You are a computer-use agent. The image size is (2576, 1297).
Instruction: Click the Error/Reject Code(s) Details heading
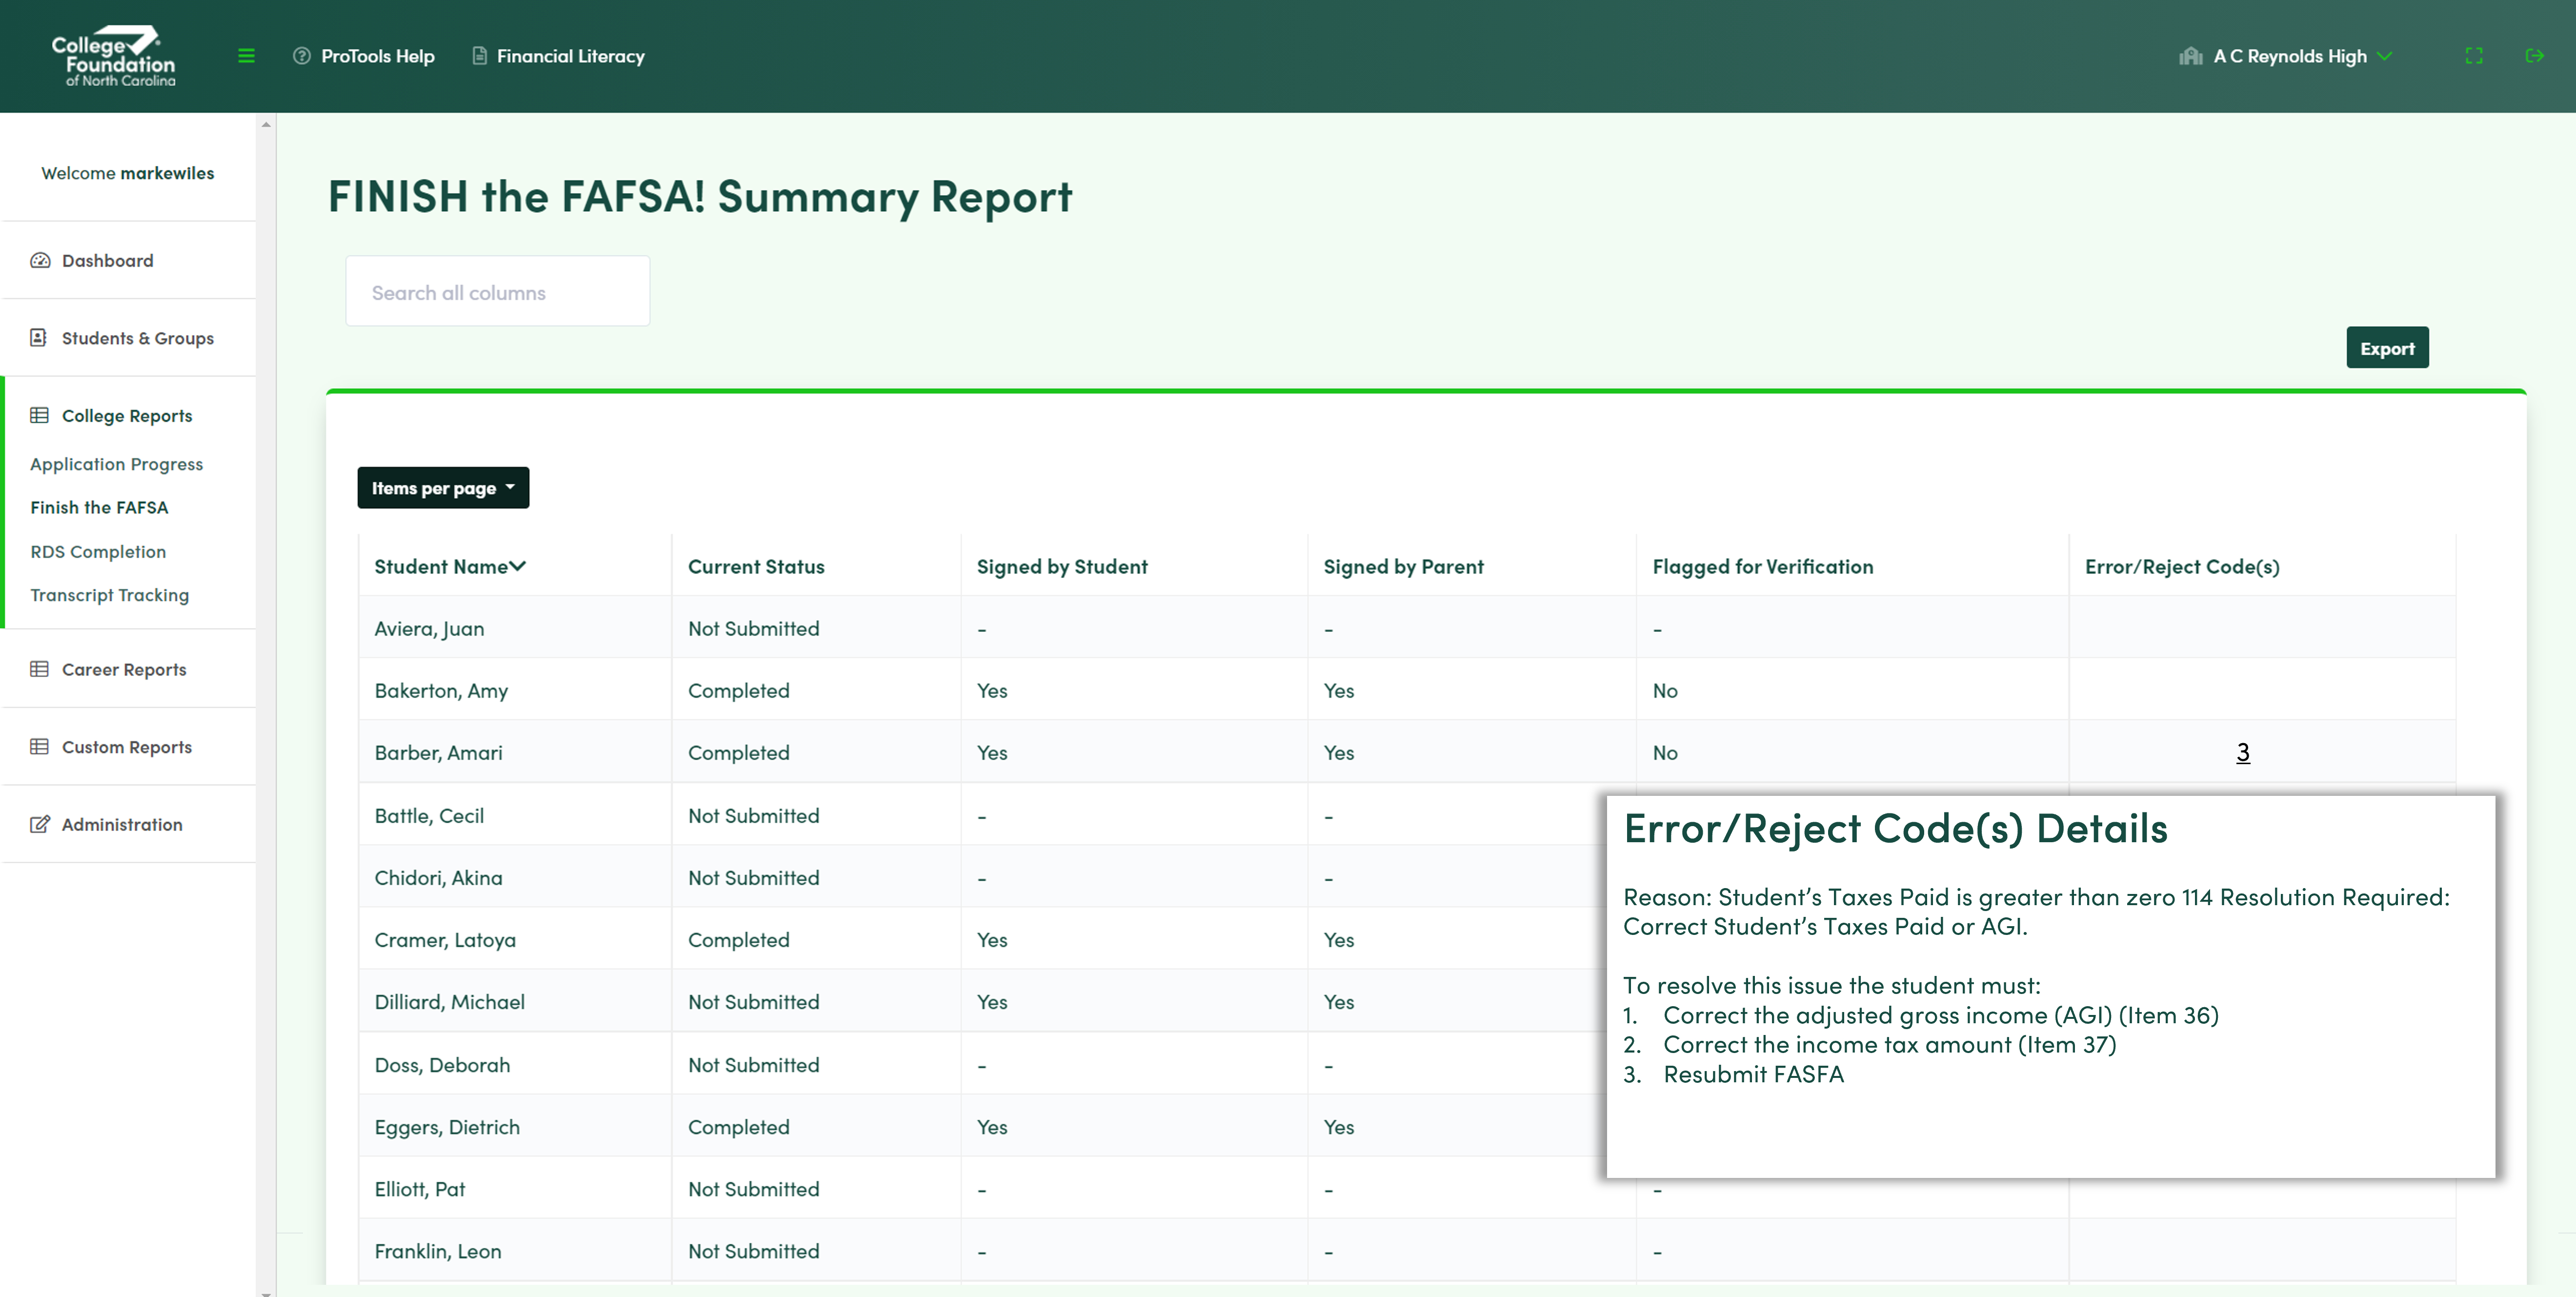(x=1895, y=829)
